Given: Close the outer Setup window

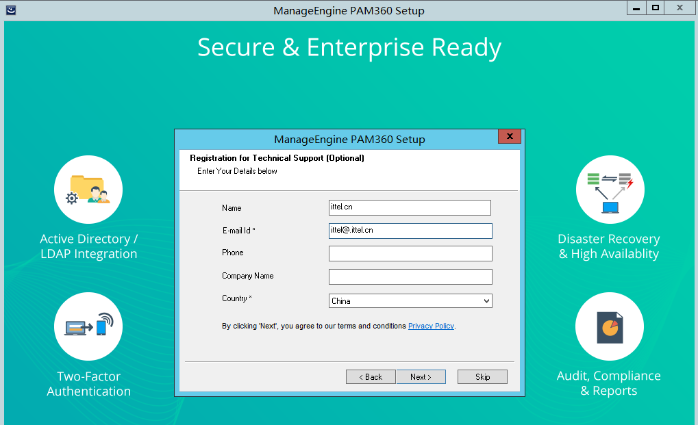Looking at the screenshot, I should point(680,8).
